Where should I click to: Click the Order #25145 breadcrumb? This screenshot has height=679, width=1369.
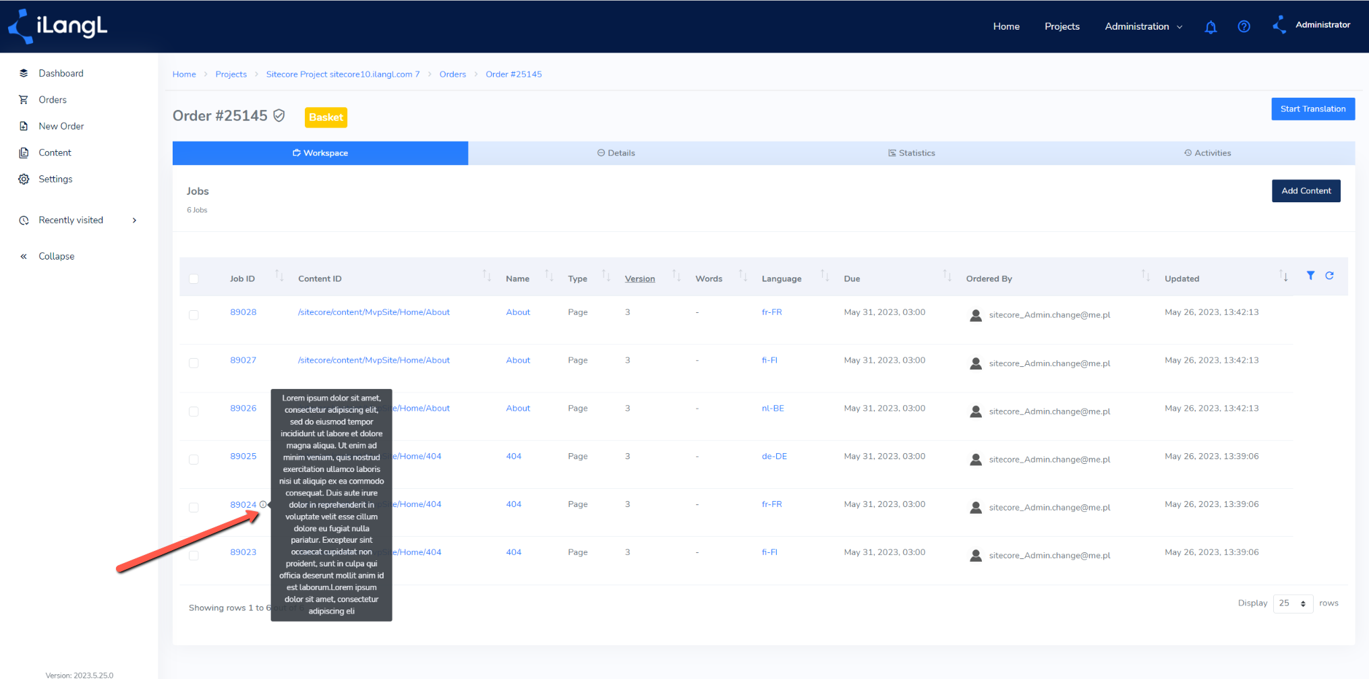coord(514,74)
